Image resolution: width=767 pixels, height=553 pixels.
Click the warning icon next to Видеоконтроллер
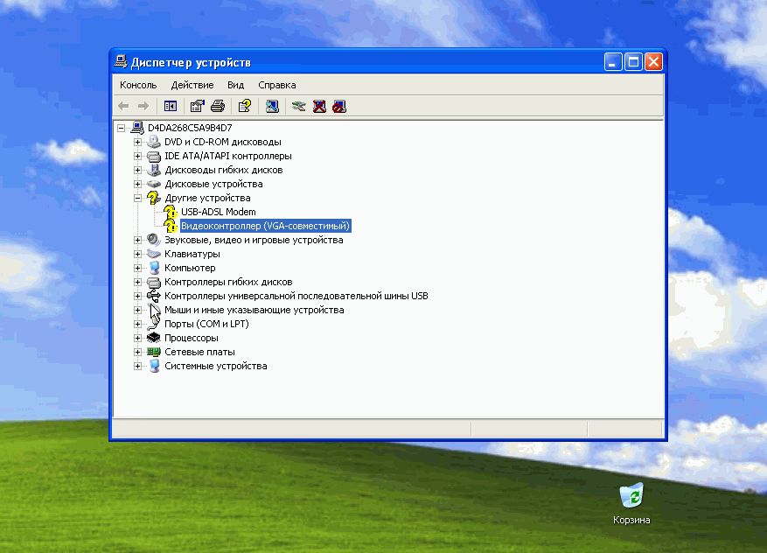(x=171, y=226)
